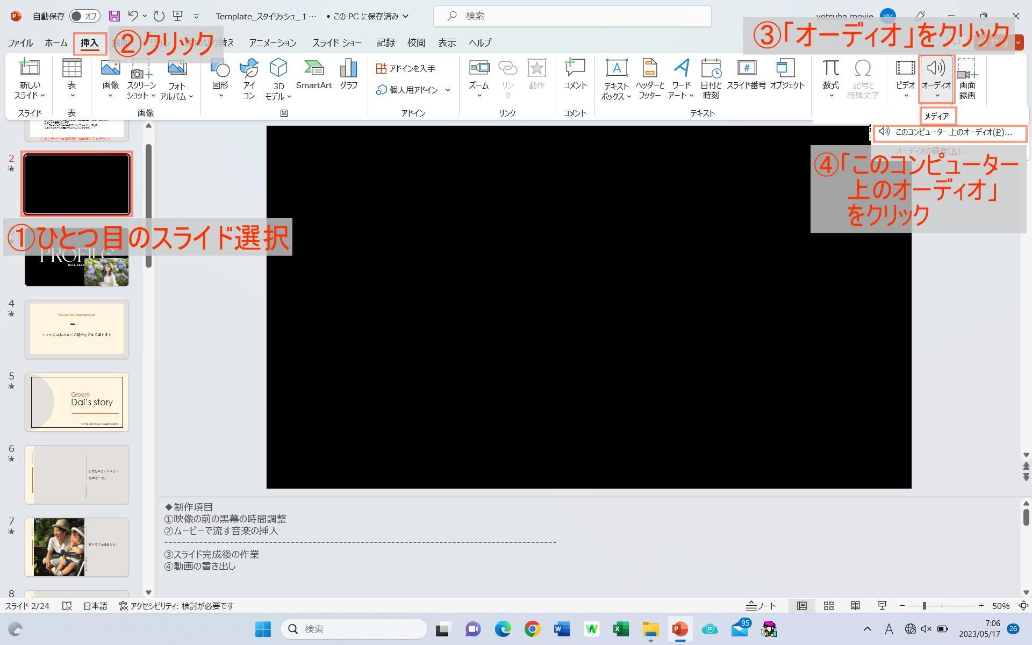Screen dimensions: 1032x645
Task: Open the アニメーション tab
Action: click(x=273, y=42)
